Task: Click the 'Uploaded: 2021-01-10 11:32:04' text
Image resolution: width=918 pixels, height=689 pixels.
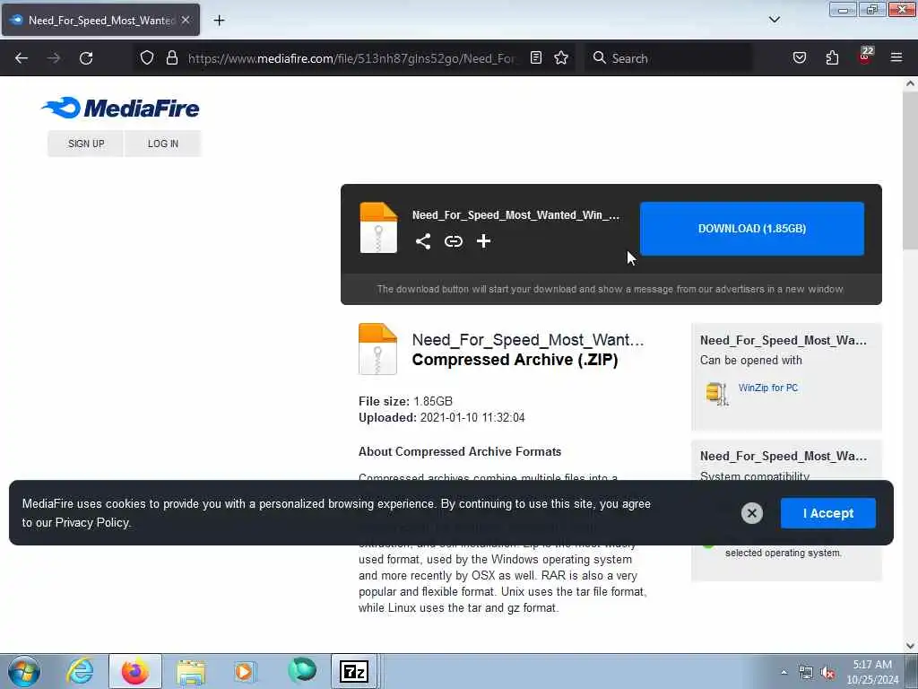Action: 441,418
